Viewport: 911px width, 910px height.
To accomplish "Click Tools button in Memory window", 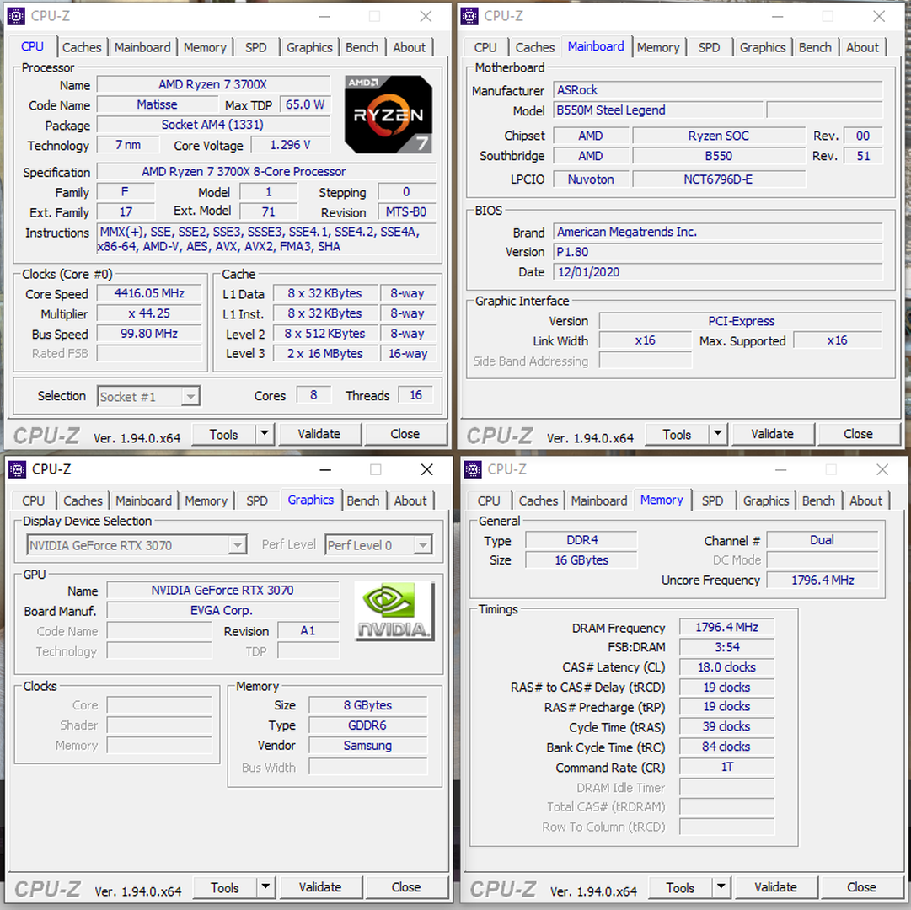I will click(680, 887).
